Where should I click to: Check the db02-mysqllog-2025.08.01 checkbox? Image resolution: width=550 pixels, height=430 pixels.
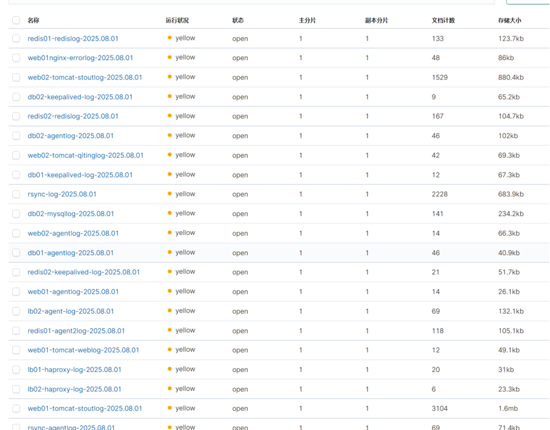click(16, 214)
